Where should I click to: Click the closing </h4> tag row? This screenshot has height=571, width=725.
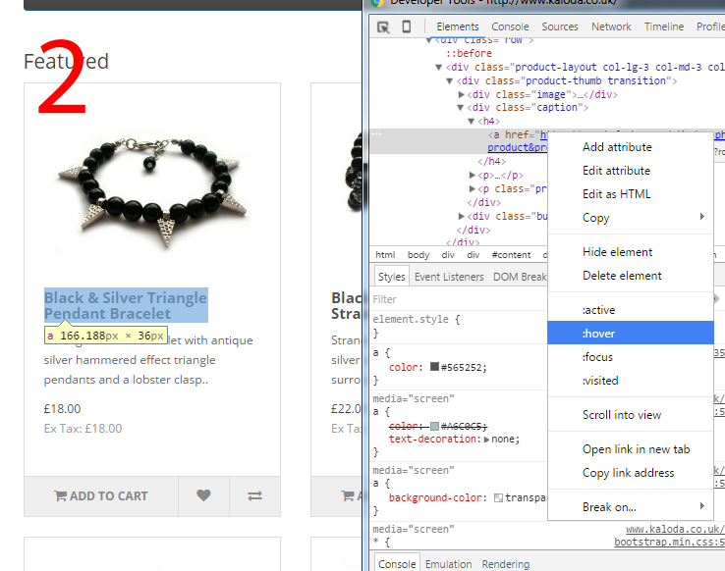[491, 162]
